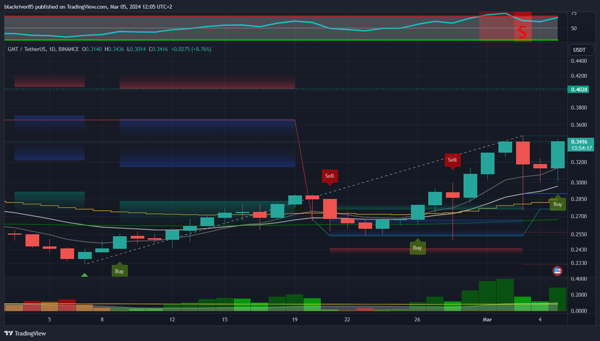The width and height of the screenshot is (600, 341).
Task: Click the GMT / TetherUS symbol title
Action: pos(27,49)
